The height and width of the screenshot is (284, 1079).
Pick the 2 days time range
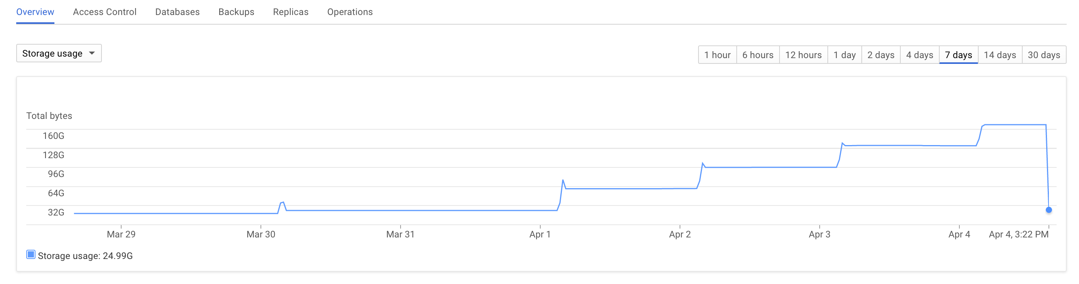pyautogui.click(x=881, y=55)
